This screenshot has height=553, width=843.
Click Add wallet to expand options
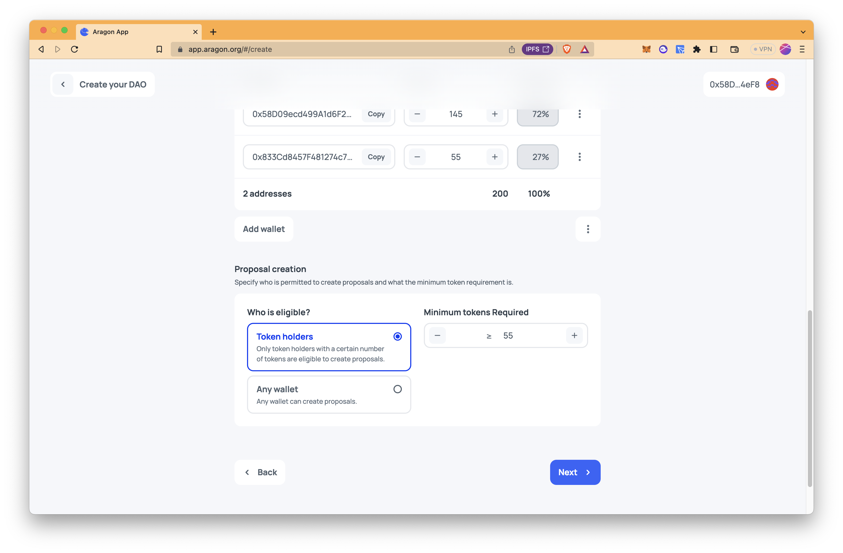click(x=264, y=229)
